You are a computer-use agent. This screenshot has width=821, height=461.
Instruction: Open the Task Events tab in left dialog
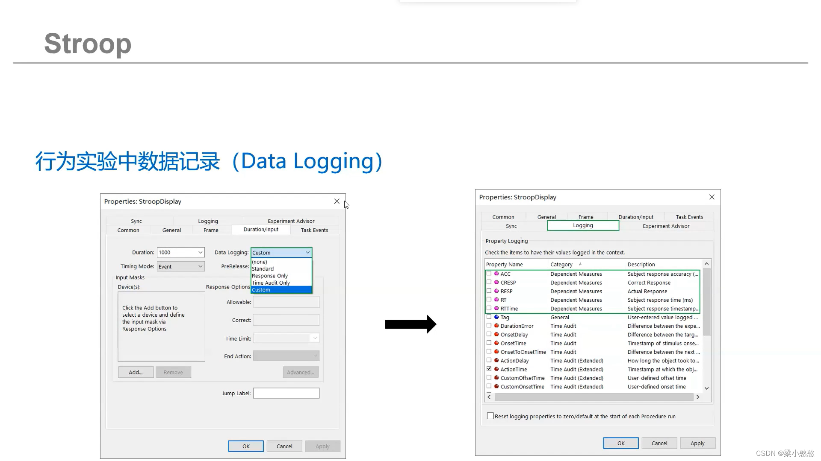[314, 230]
